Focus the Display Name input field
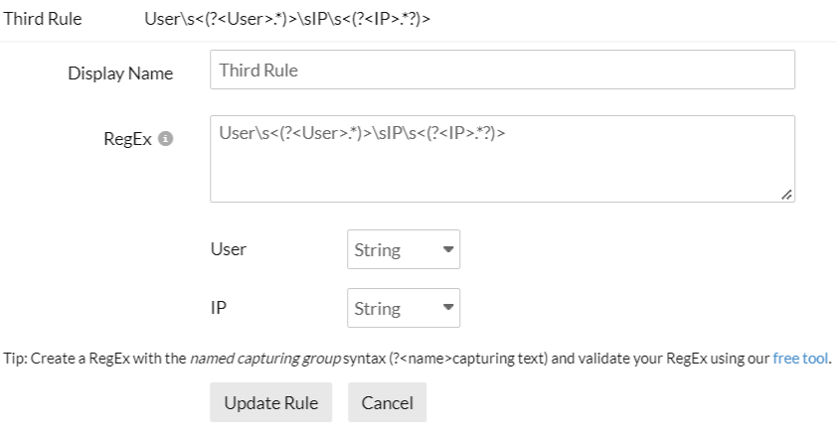 coord(502,71)
